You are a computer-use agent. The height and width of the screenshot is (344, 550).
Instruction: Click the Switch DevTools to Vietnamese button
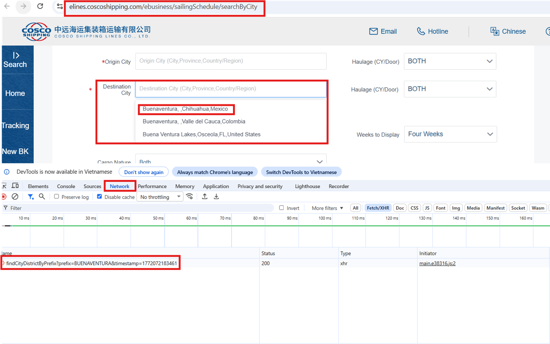[x=301, y=172]
